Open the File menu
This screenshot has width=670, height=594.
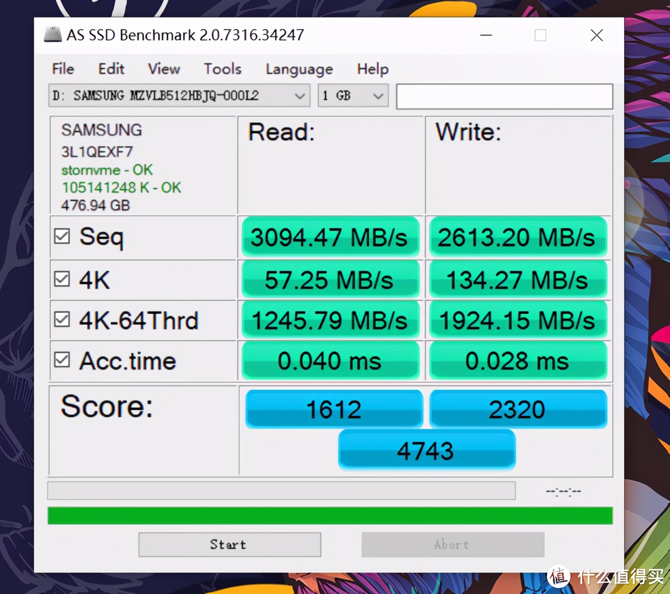pos(63,69)
